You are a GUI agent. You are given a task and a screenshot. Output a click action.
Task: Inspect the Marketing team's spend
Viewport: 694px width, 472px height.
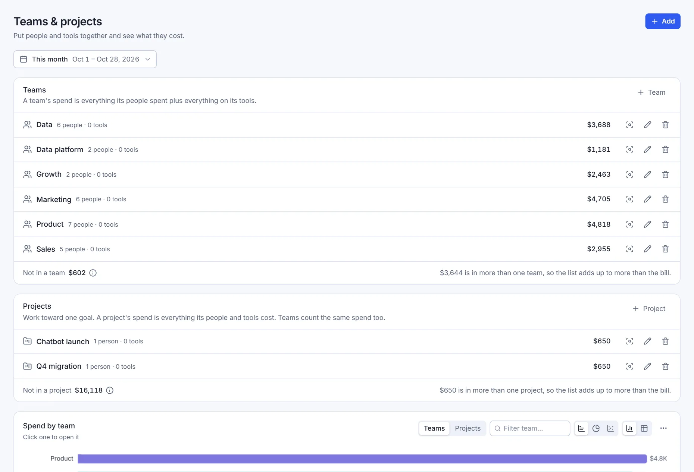point(629,199)
